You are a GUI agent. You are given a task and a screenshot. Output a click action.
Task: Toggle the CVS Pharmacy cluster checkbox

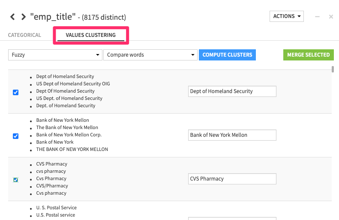click(x=16, y=180)
